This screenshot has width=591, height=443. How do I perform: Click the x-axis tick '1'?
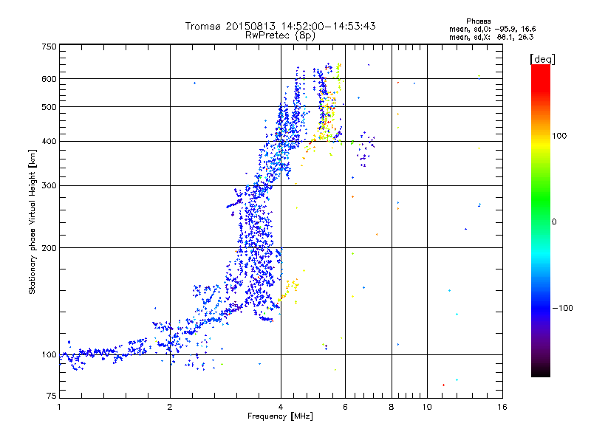pyautogui.click(x=59, y=407)
